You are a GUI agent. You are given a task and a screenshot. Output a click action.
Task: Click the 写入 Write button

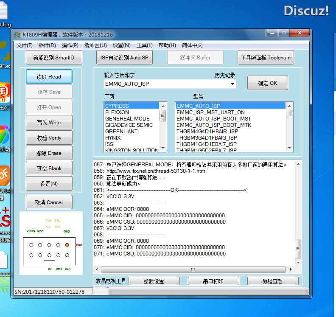click(49, 122)
